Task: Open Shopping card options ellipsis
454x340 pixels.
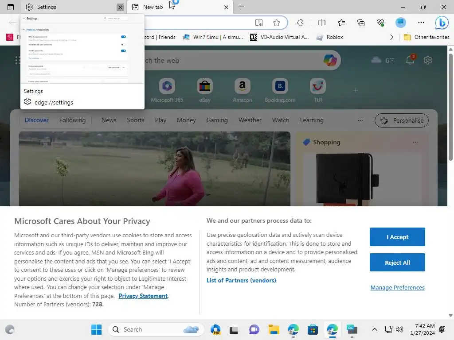Action: [x=415, y=142]
